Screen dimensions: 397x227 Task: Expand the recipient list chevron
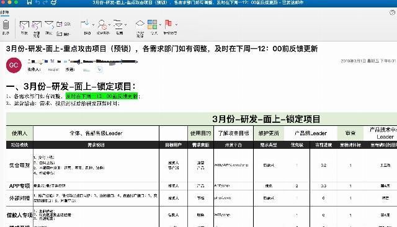99,69
